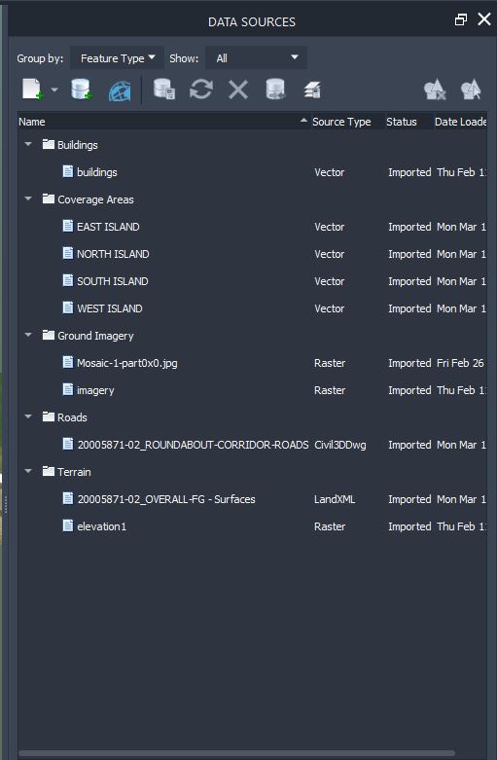
Task: Click the horizontal scrollbar at panel bottom
Action: (x=237, y=753)
